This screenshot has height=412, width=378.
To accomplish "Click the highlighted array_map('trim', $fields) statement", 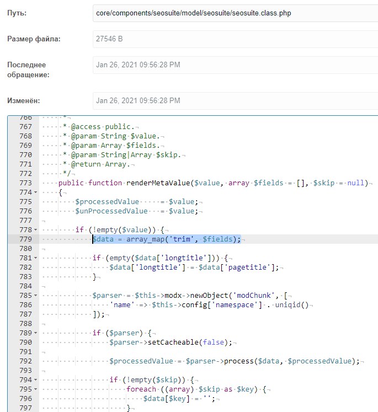I will tap(167, 239).
